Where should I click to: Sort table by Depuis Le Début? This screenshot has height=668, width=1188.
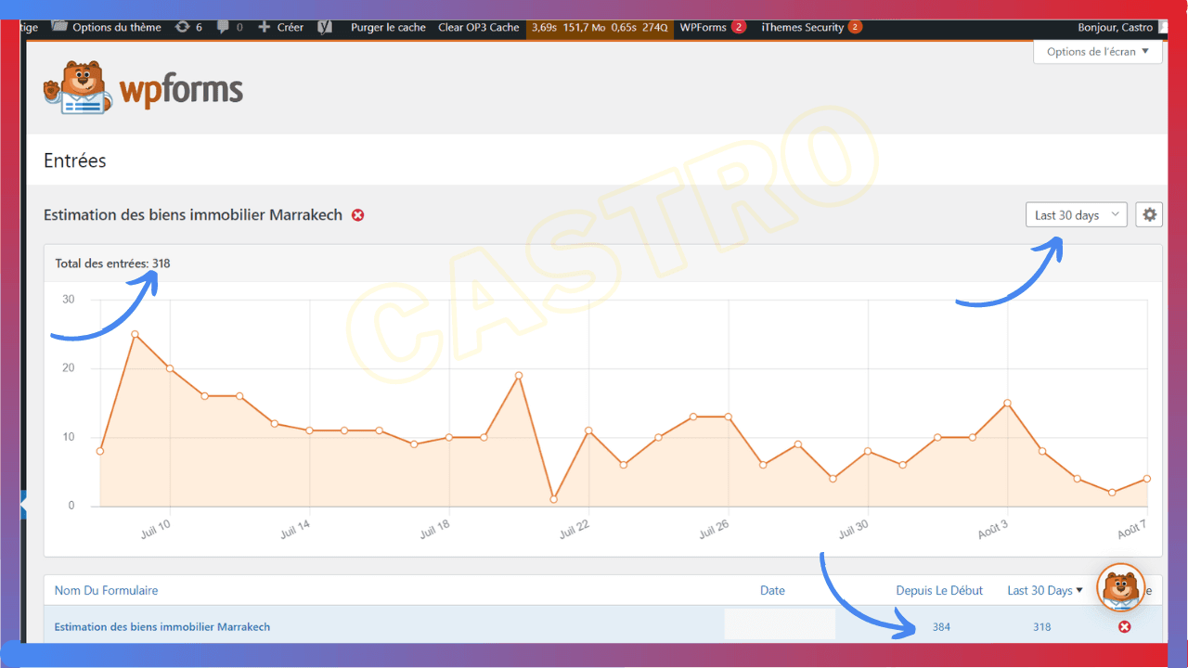point(939,590)
